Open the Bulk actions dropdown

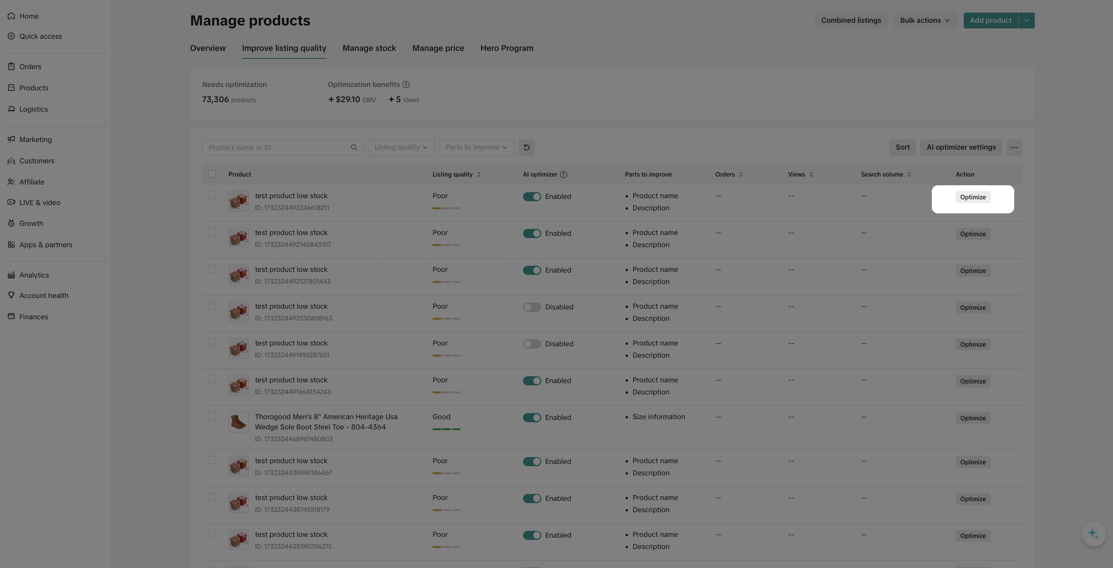(x=925, y=20)
